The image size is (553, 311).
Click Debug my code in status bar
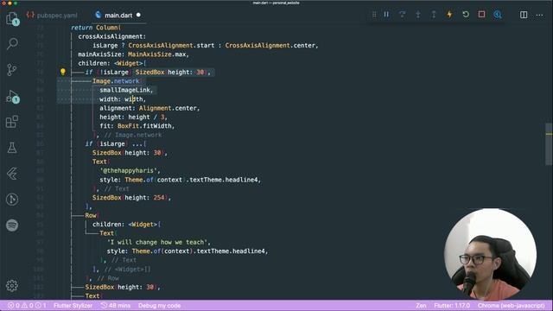(x=159, y=306)
